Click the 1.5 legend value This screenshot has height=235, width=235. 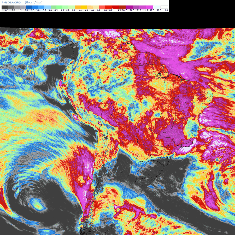coord(20,10)
